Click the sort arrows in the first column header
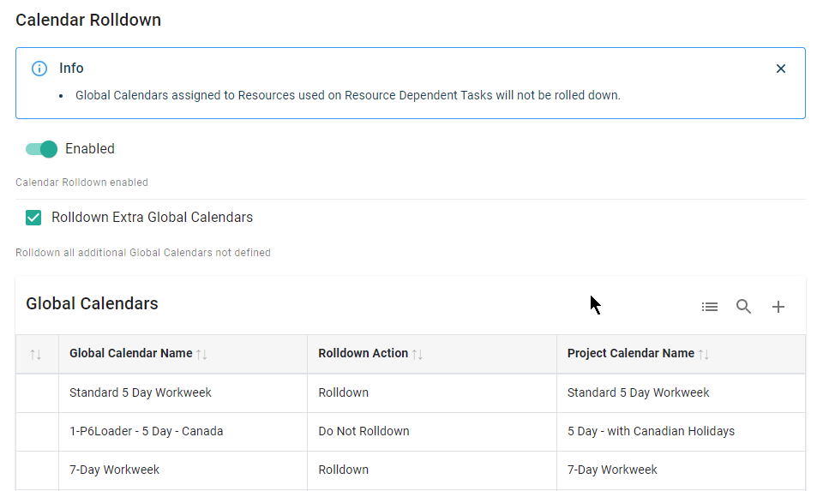This screenshot has height=491, width=823. click(36, 354)
